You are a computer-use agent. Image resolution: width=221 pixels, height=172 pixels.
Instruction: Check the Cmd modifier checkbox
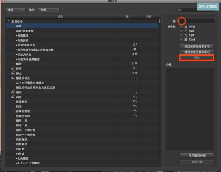[x=181, y=40]
